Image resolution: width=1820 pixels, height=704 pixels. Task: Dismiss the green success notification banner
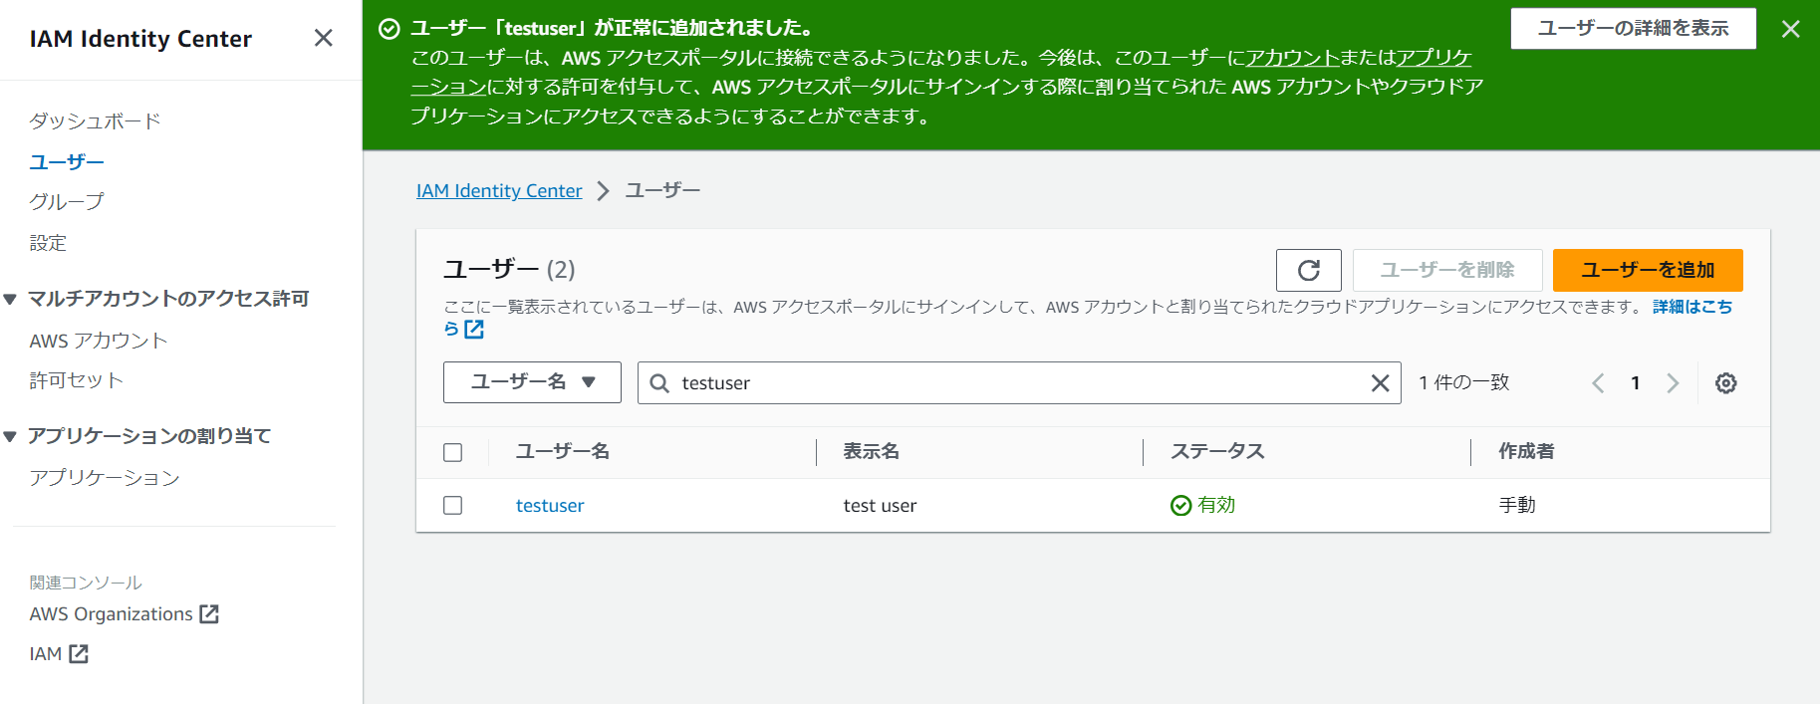click(x=1791, y=29)
